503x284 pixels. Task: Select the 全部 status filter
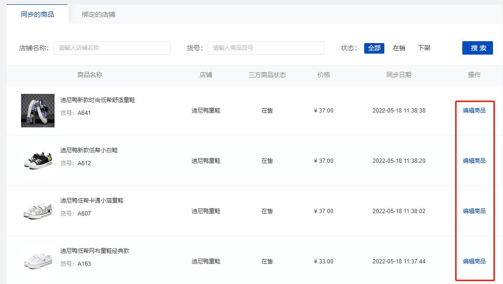pos(374,48)
